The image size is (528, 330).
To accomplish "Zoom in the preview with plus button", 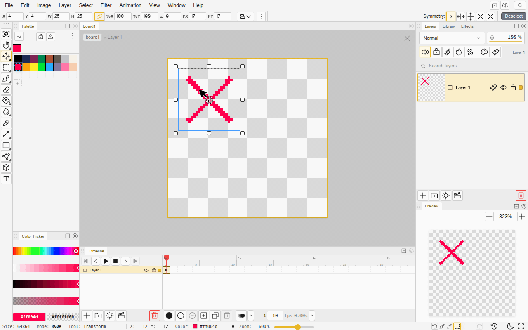I will 522,217.
